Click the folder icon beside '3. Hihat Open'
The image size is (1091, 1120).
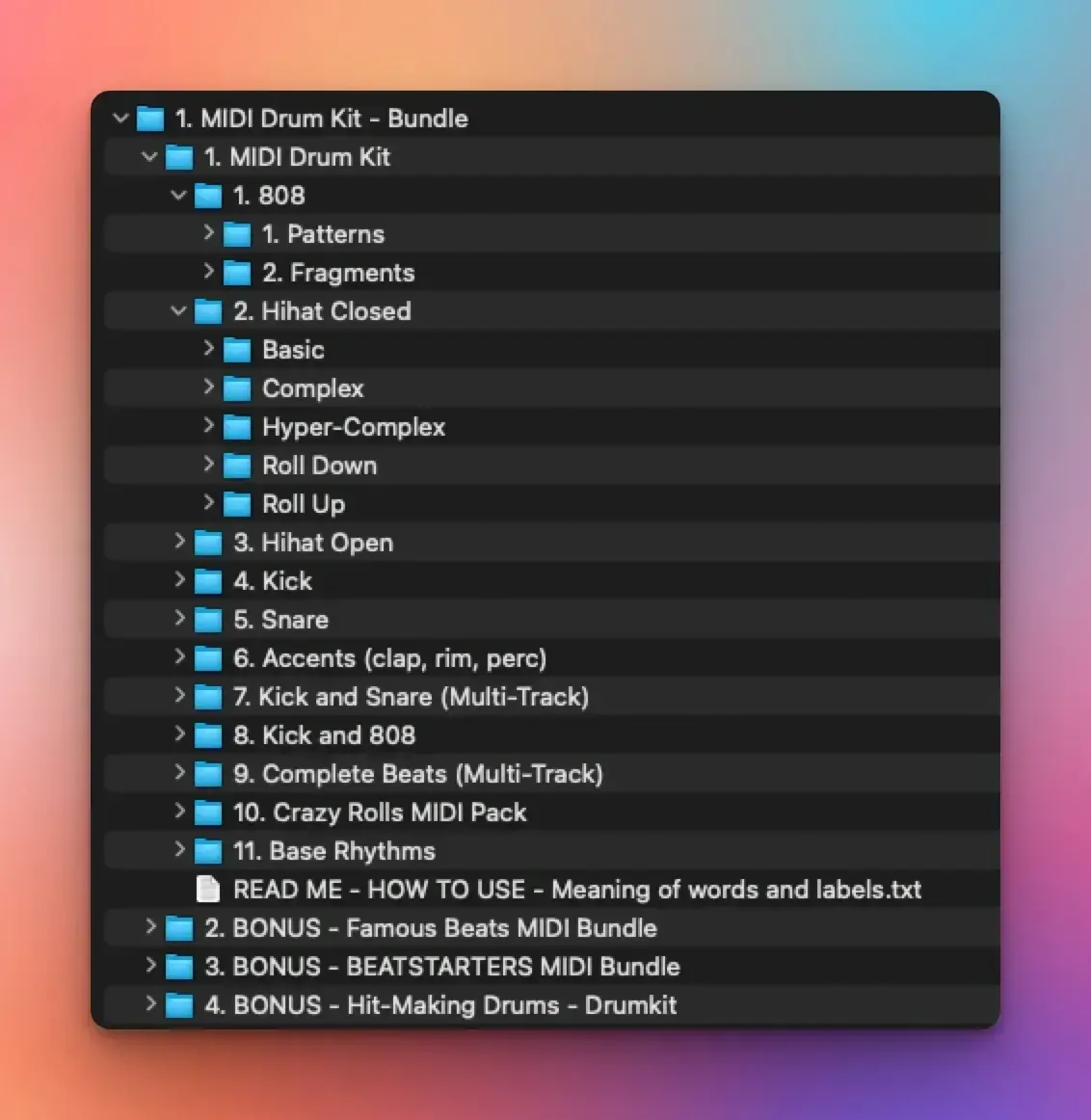[208, 543]
